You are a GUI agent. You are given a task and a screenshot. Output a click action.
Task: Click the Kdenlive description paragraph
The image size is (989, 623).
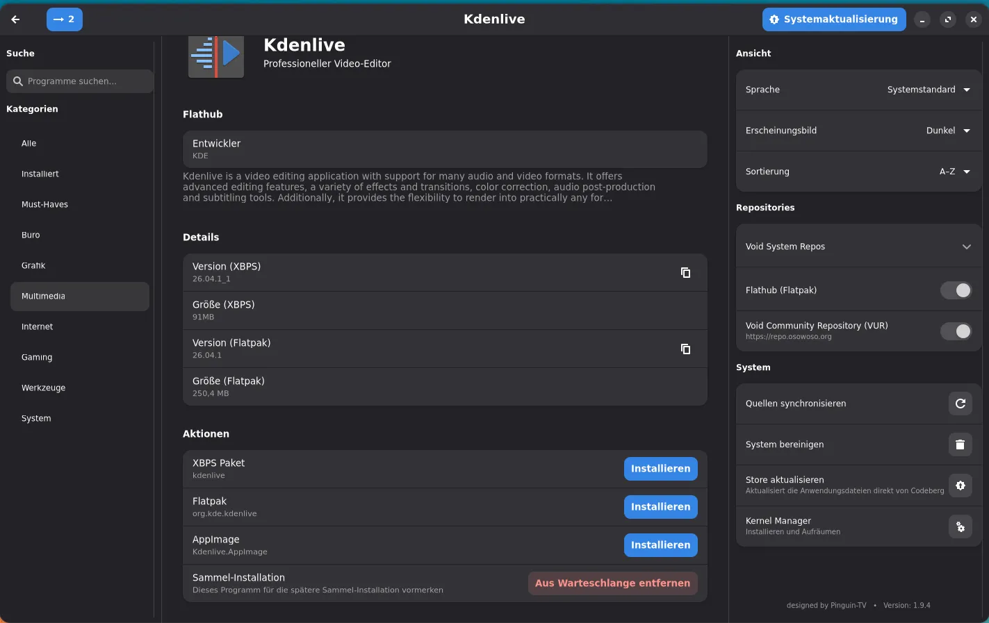[x=419, y=187]
